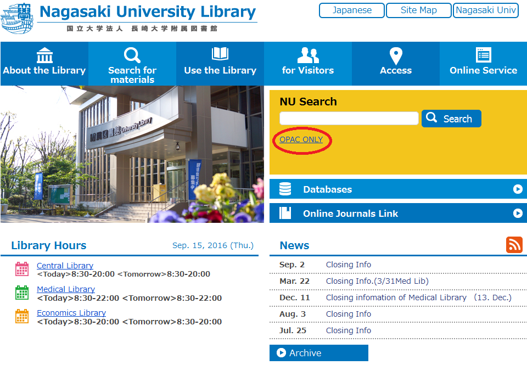Click the play arrow icon in Archive button

click(x=281, y=353)
